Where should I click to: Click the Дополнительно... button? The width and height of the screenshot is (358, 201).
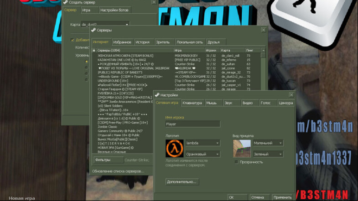pyautogui.click(x=182, y=182)
